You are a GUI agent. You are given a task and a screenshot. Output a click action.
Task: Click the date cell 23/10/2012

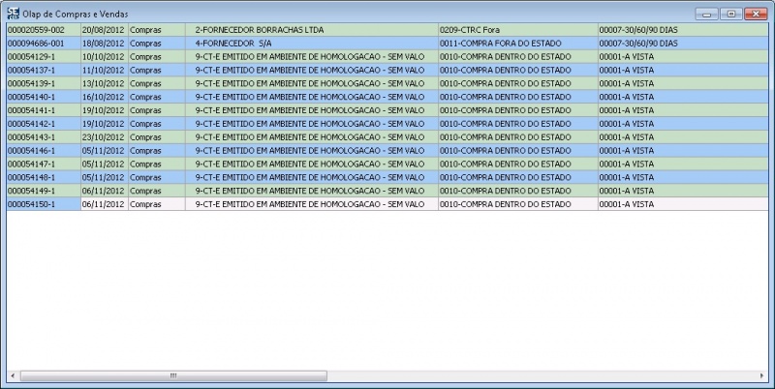click(104, 137)
